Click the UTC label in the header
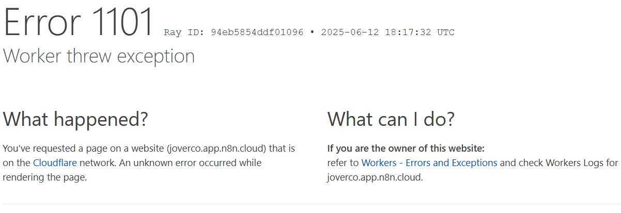Viewport: 621px width, 213px height. (x=446, y=32)
